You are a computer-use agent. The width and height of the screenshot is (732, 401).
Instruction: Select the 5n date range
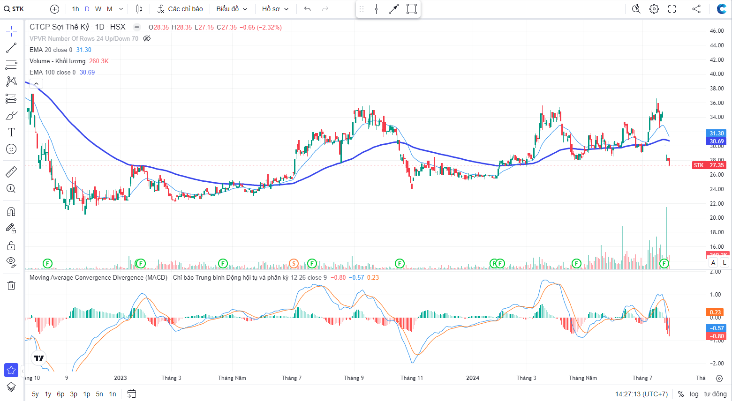(x=99, y=394)
